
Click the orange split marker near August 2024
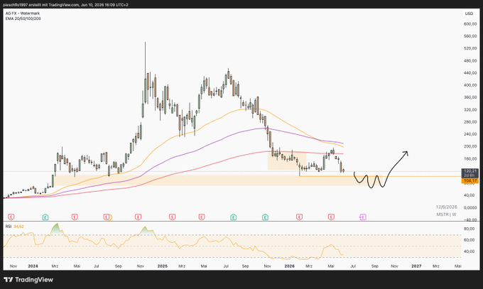(x=110, y=217)
